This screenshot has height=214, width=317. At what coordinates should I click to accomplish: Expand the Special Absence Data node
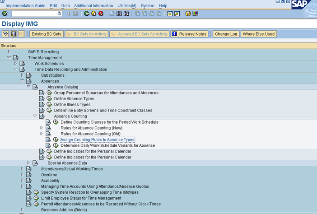[28, 163]
